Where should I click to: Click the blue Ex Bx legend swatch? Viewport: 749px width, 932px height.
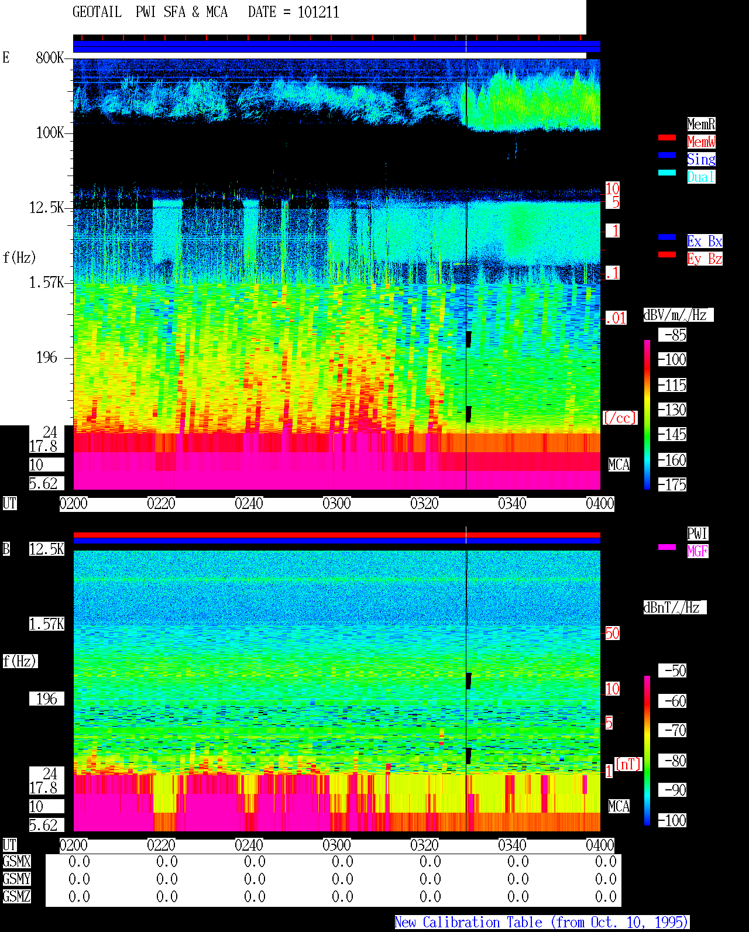coord(667,237)
